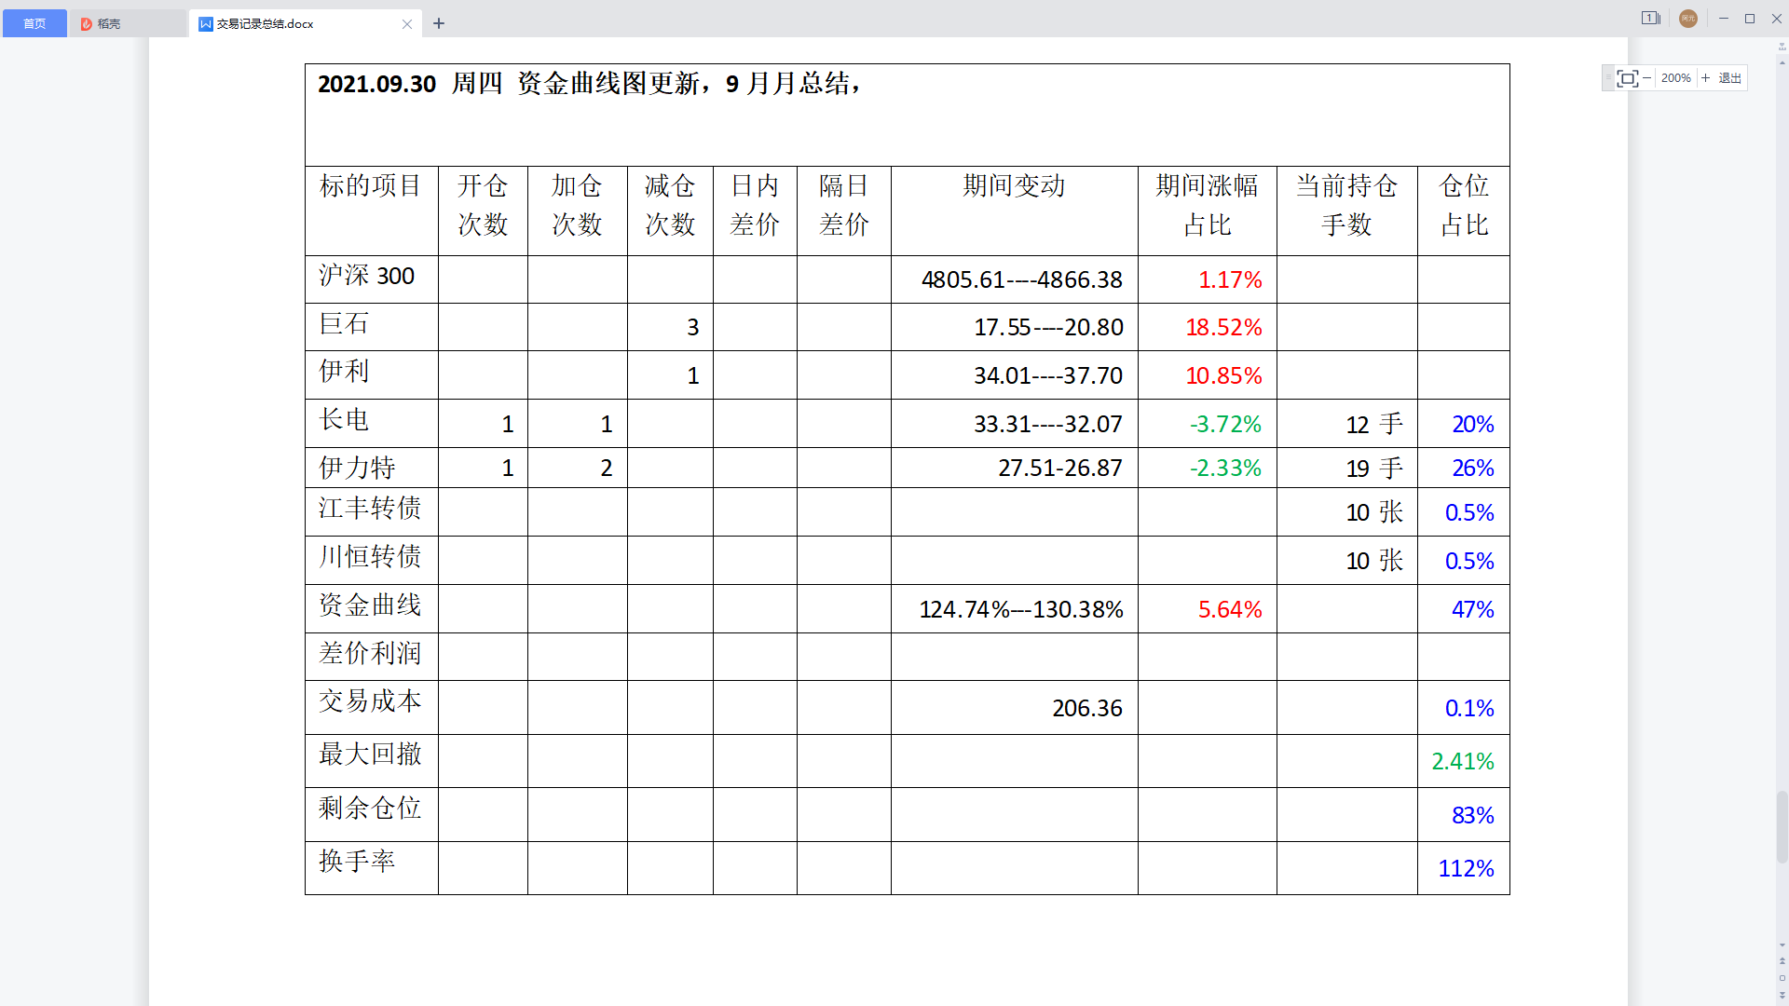Viewport: 1789px width, 1006px height.
Task: Zoom out with the minus button
Action: 1647,78
